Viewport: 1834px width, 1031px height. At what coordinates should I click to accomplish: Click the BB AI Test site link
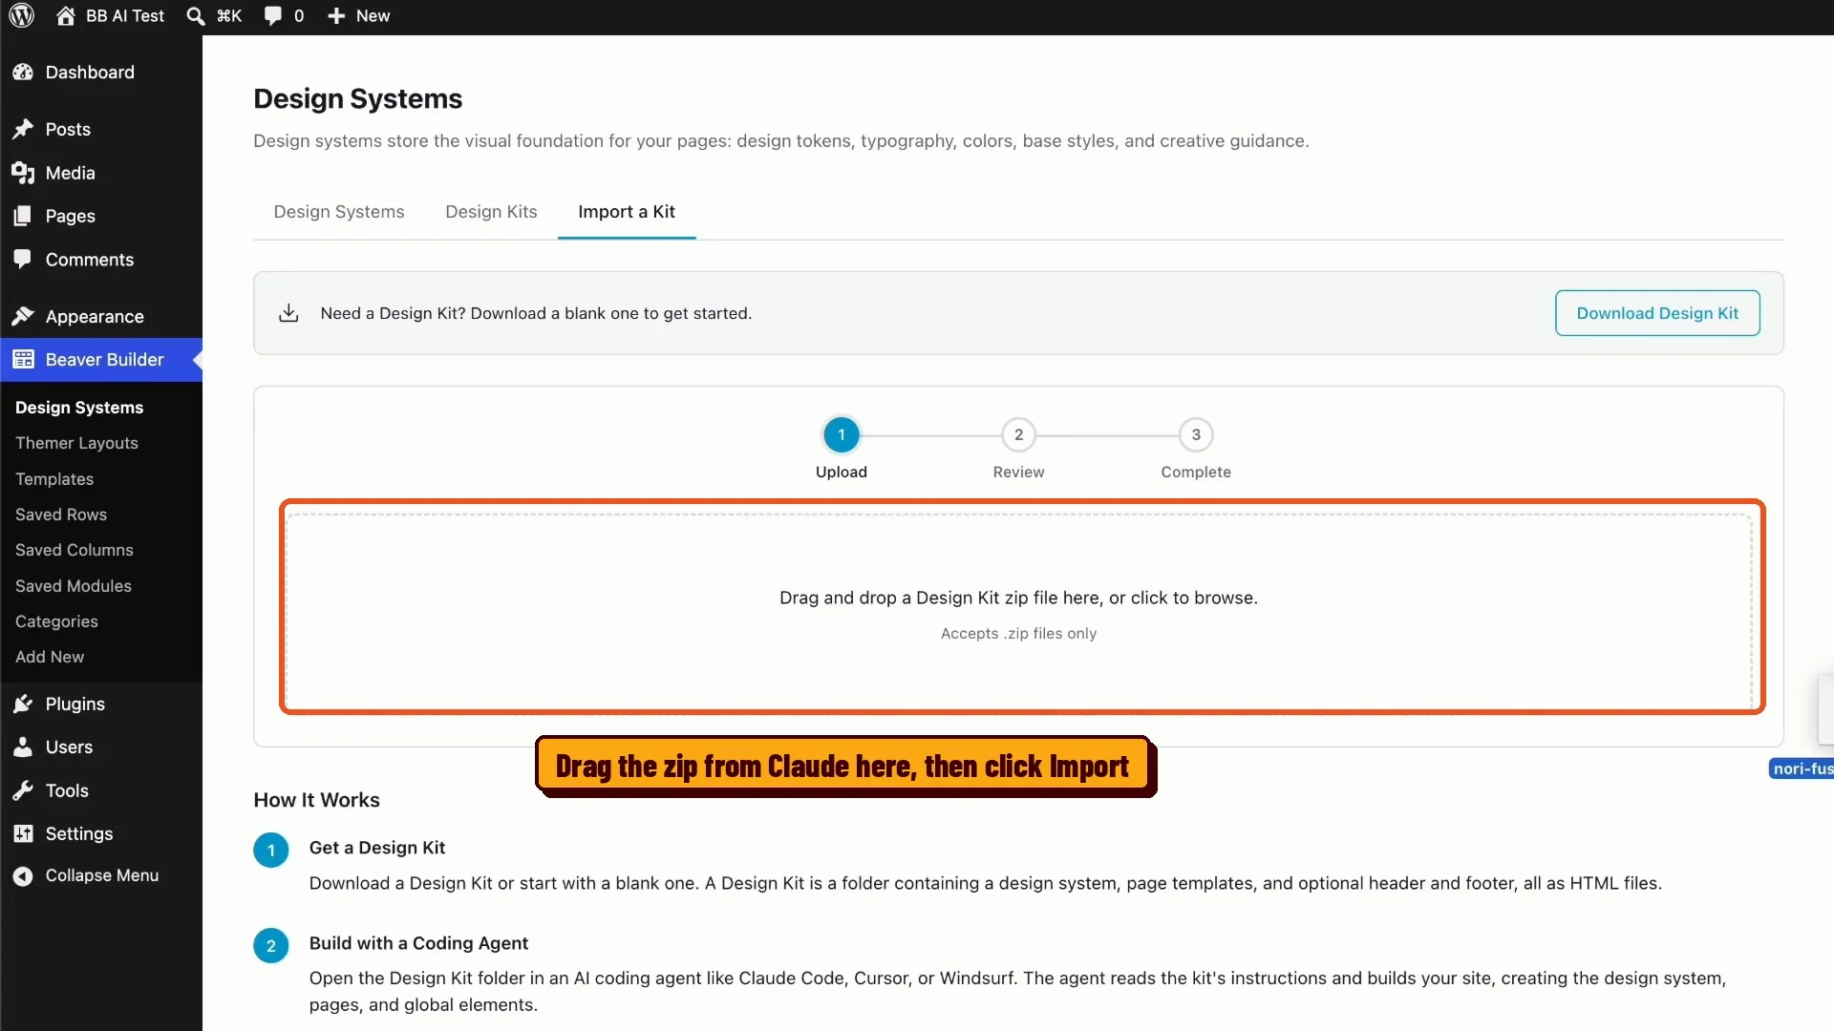click(x=125, y=15)
